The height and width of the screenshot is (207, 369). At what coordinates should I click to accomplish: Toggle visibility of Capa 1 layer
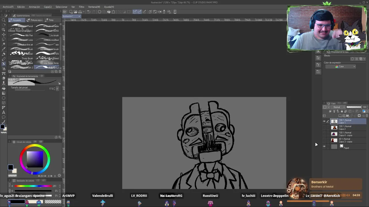point(324,121)
